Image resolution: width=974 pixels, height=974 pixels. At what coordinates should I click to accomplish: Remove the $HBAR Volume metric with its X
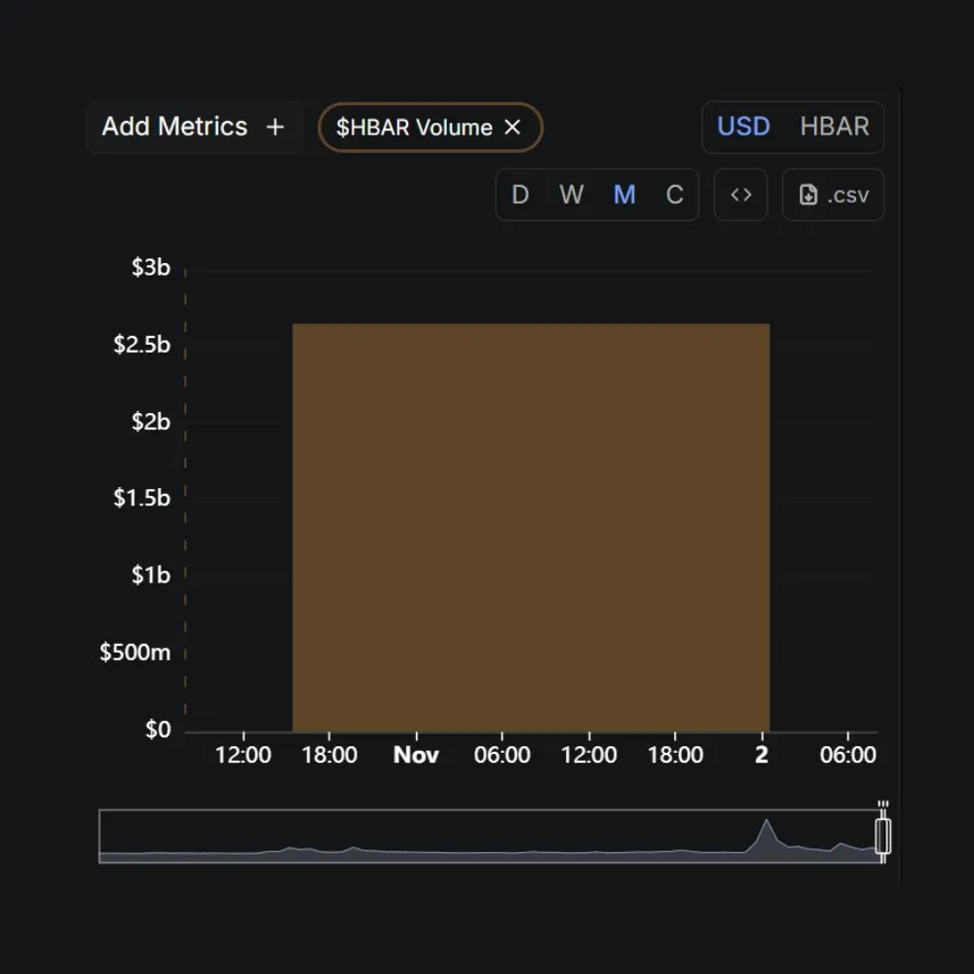click(x=512, y=128)
